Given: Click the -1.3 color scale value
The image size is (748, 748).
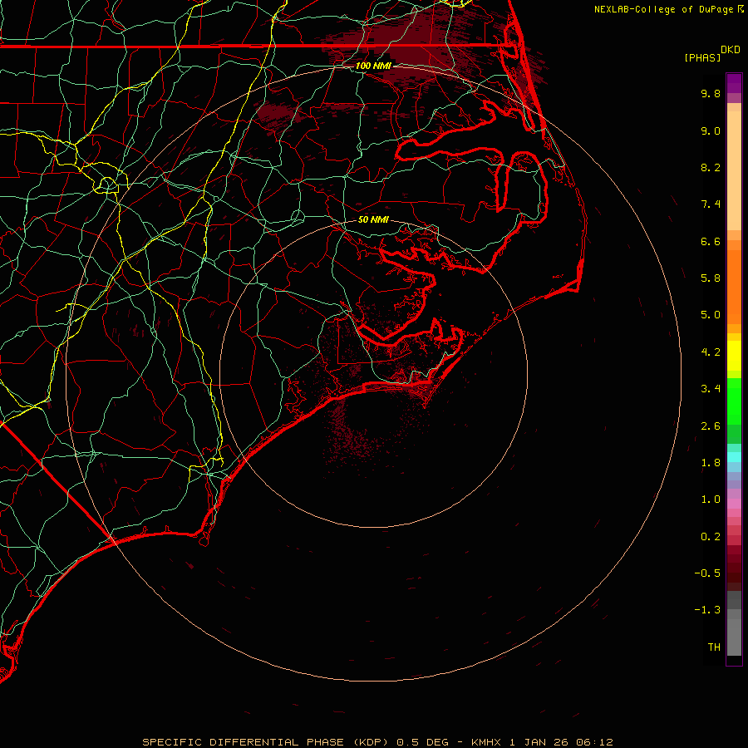Looking at the screenshot, I should [707, 611].
